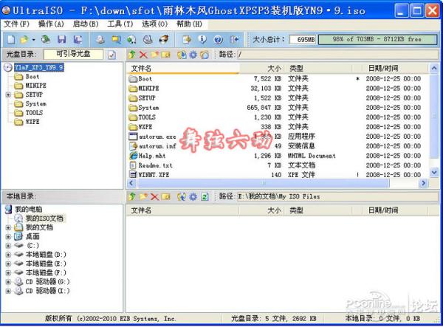Viewport: 443px width, 327px height.
Task: Go up a level in the local pane
Action: pyautogui.click(x=131, y=196)
